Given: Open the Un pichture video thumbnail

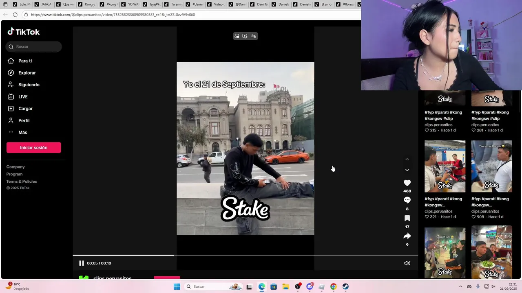Looking at the screenshot, I should coord(445,252).
